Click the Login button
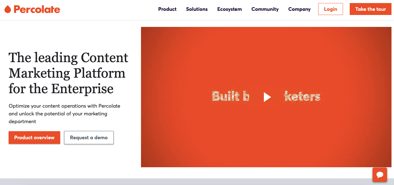The image size is (394, 185). [330, 9]
